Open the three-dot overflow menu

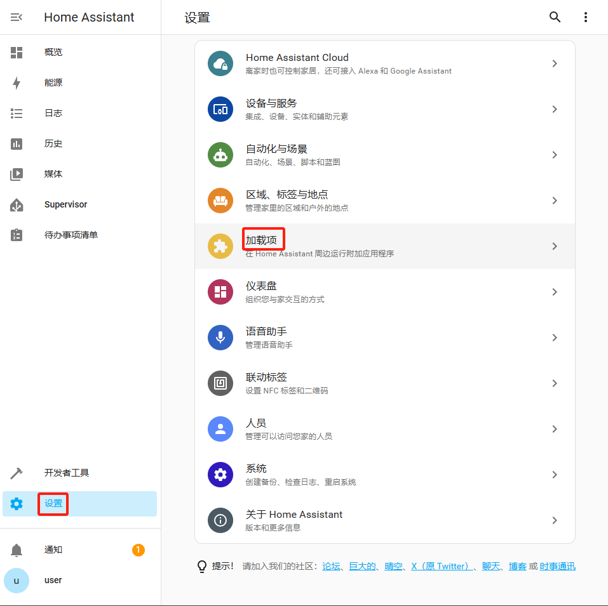586,17
